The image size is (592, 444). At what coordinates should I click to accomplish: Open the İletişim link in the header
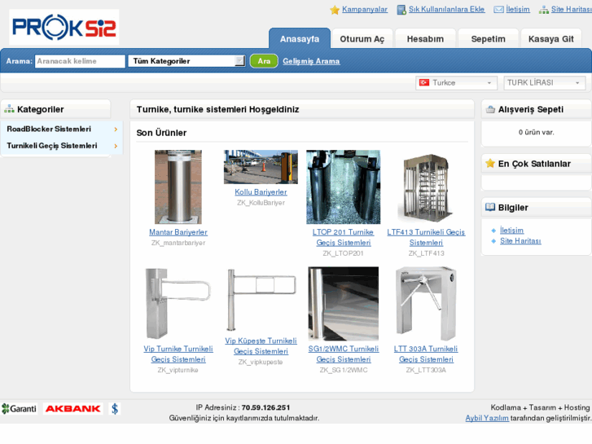(x=518, y=10)
